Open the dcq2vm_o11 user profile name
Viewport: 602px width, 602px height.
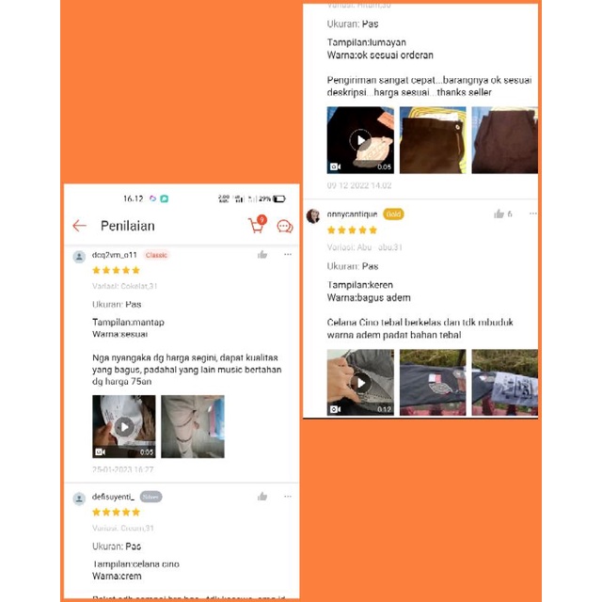(x=115, y=255)
